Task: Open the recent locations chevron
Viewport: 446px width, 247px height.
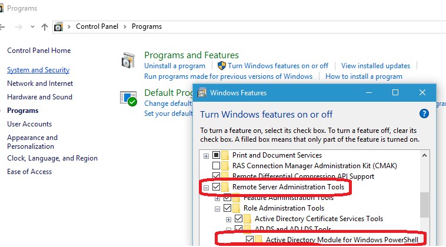Action: 32,26
